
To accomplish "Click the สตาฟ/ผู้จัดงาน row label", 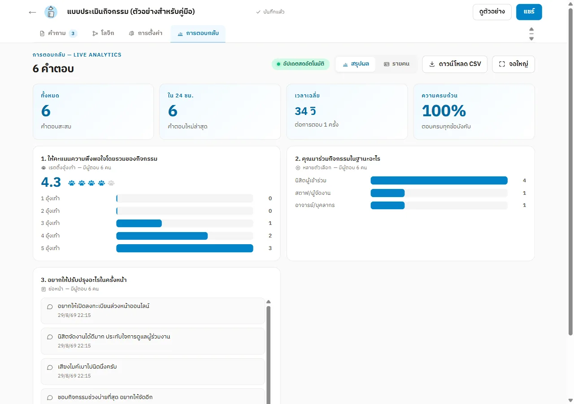I will click(x=313, y=193).
